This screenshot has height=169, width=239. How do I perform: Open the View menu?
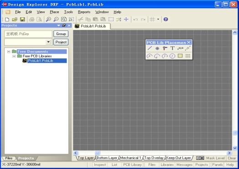(41, 12)
